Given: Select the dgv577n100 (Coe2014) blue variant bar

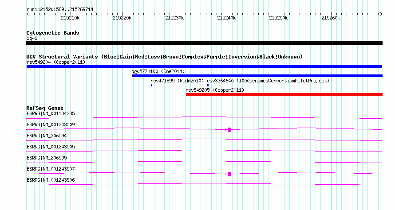Looking at the screenshot, I should (x=257, y=76).
